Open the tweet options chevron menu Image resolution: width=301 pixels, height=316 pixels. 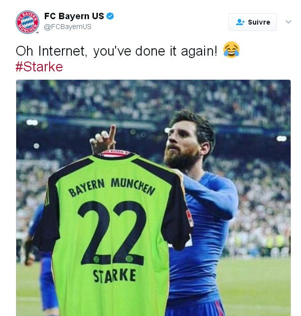pos(288,22)
